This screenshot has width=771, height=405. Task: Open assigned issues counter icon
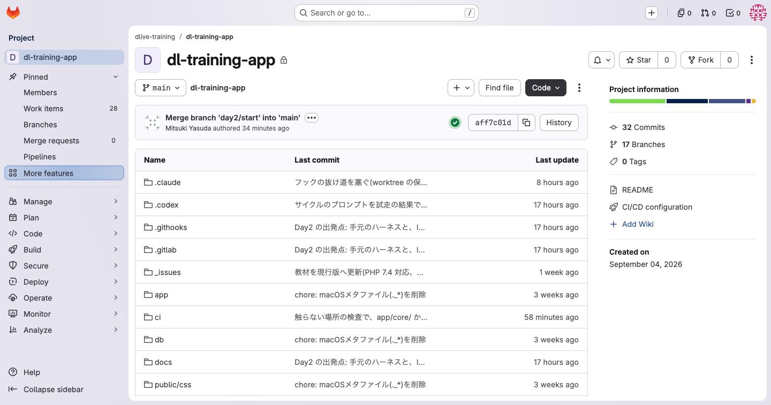684,13
